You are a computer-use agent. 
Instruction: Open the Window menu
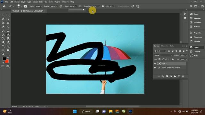pyautogui.click(x=65, y=2)
